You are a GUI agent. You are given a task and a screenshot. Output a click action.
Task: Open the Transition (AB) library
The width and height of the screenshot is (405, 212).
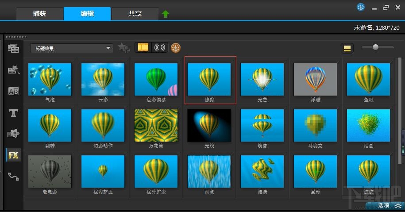coord(13,91)
